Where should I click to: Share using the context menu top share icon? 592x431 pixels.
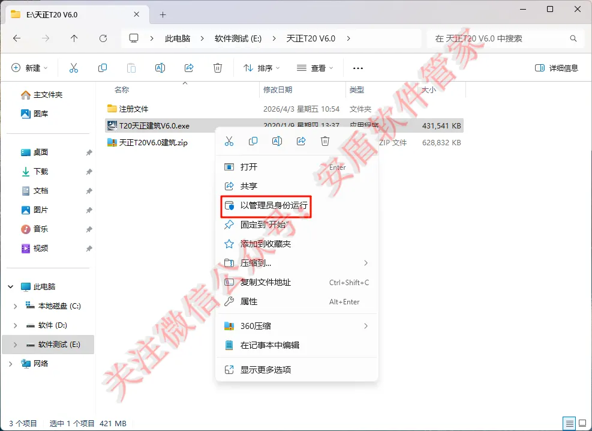[301, 141]
